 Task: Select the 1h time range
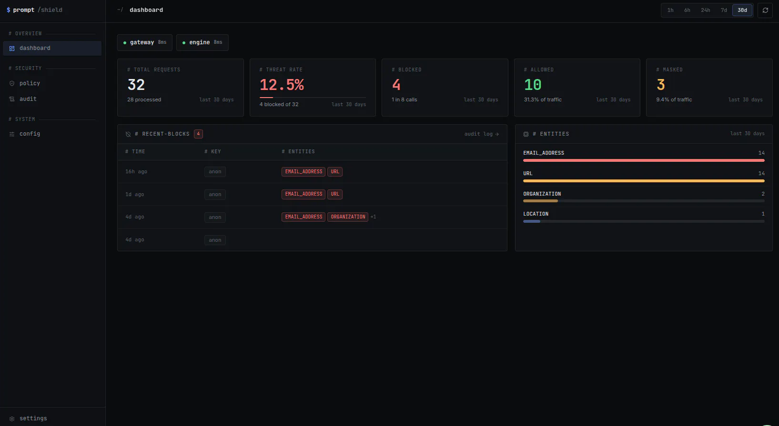pyautogui.click(x=670, y=10)
